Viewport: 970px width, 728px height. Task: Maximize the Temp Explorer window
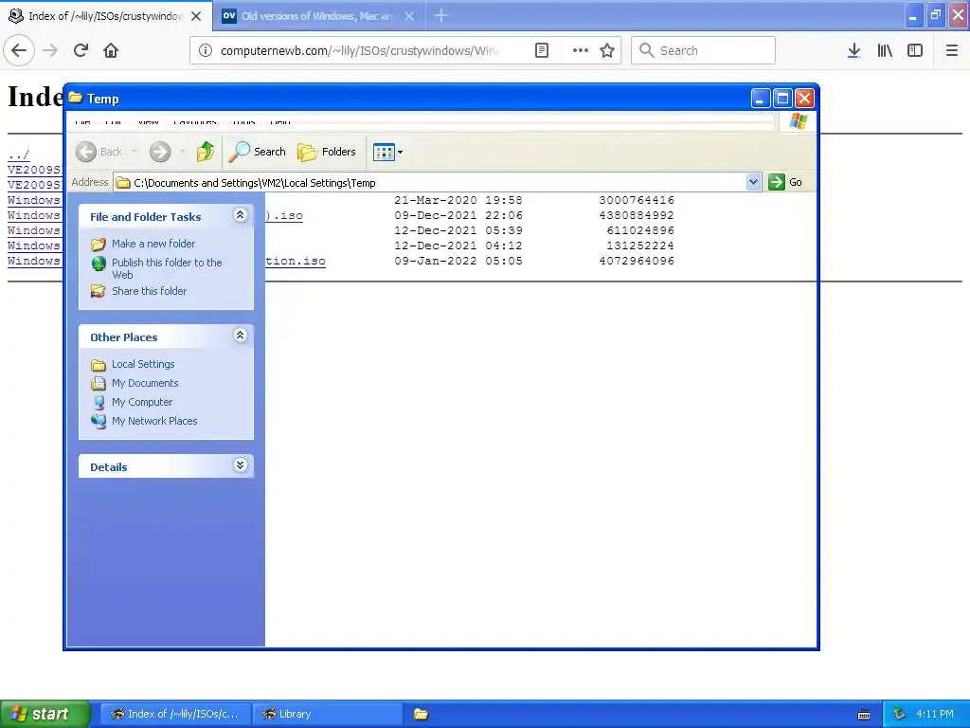click(x=782, y=98)
